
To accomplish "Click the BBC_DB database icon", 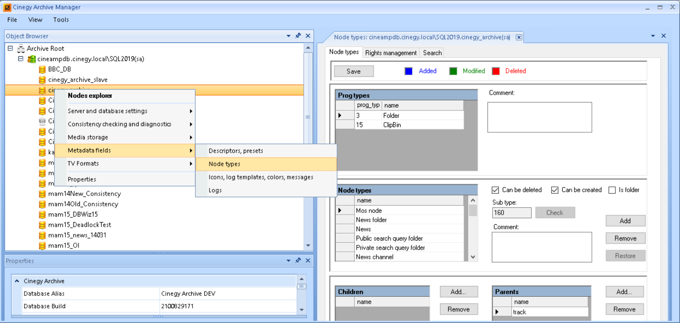I will coord(42,69).
